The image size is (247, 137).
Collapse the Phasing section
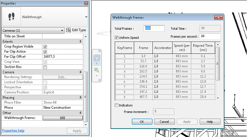[81, 97]
